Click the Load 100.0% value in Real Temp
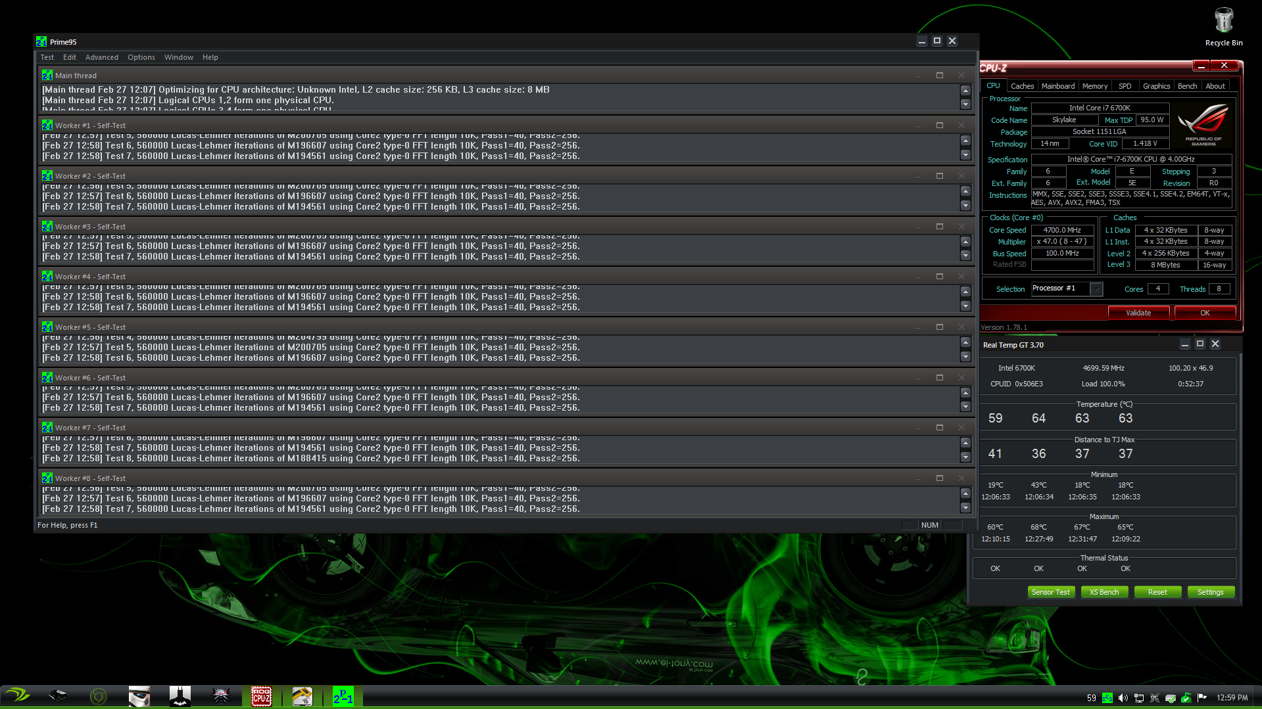Viewport: 1262px width, 709px height. pyautogui.click(x=1103, y=384)
